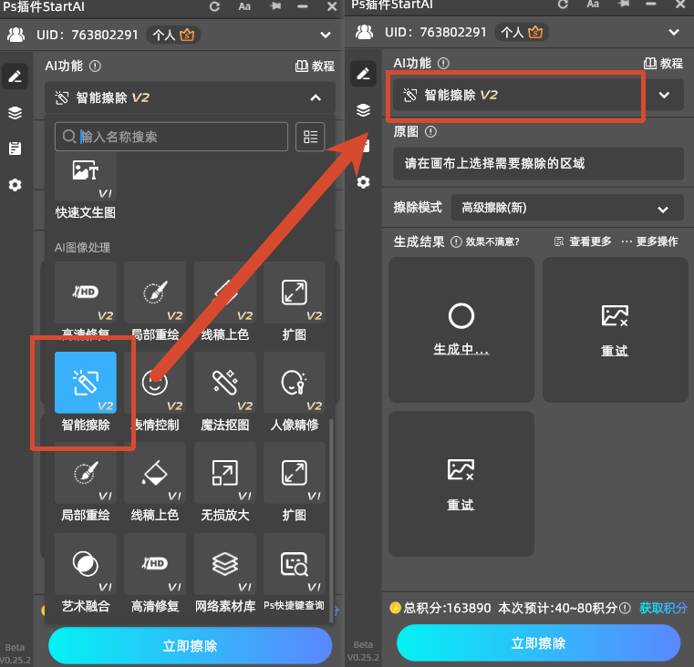Open 教程 tutorial link in right panel
Viewport: 694px width, 667px height.
tap(663, 64)
